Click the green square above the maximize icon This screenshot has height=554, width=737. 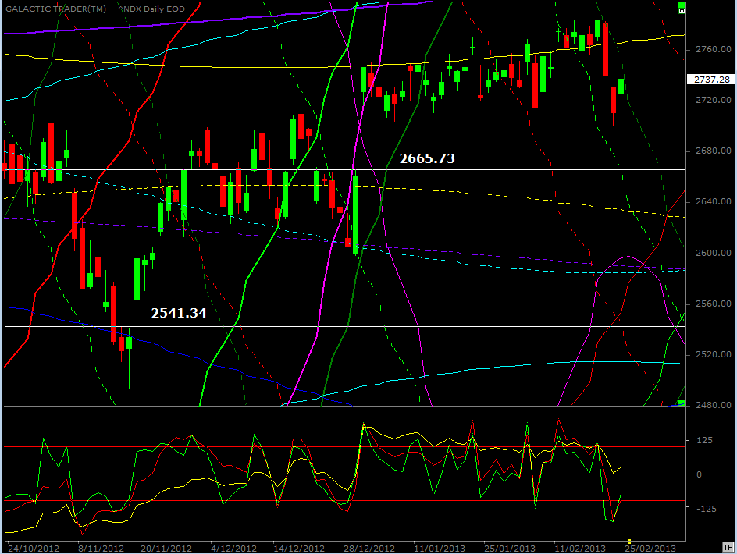pos(682,5)
